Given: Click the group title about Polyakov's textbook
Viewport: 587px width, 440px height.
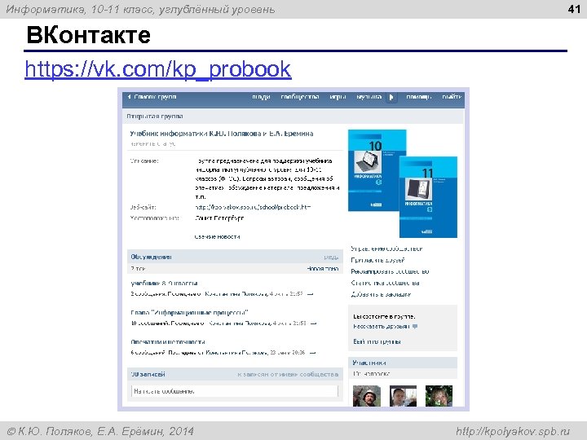Looking at the screenshot, I should coord(222,134).
